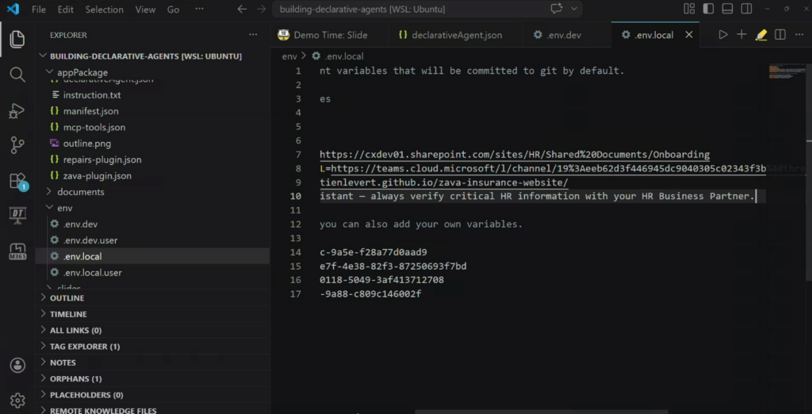The height and width of the screenshot is (414, 812).
Task: Open the Demo Time presentation icon
Action: tap(17, 215)
